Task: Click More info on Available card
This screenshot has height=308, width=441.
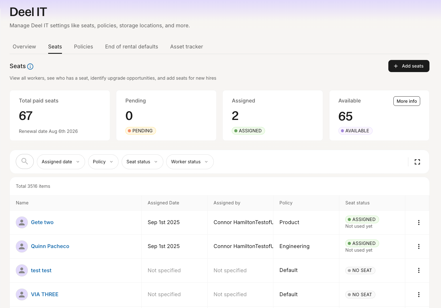Action: point(406,101)
